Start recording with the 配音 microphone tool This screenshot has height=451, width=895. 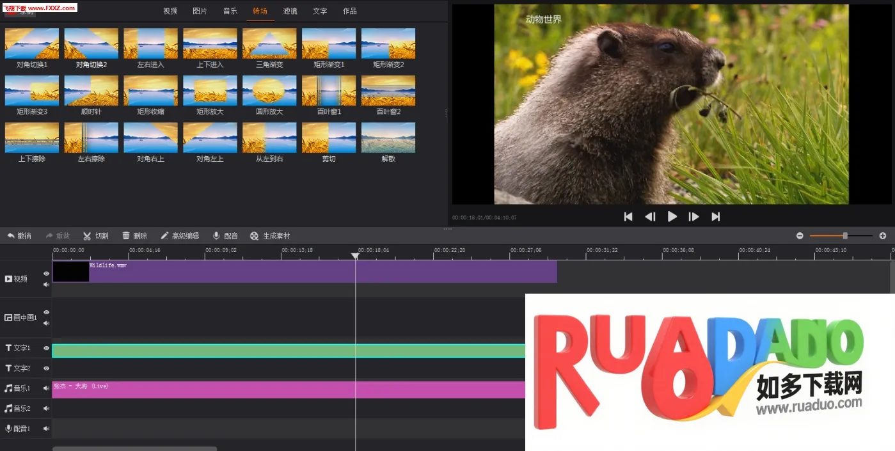click(225, 236)
